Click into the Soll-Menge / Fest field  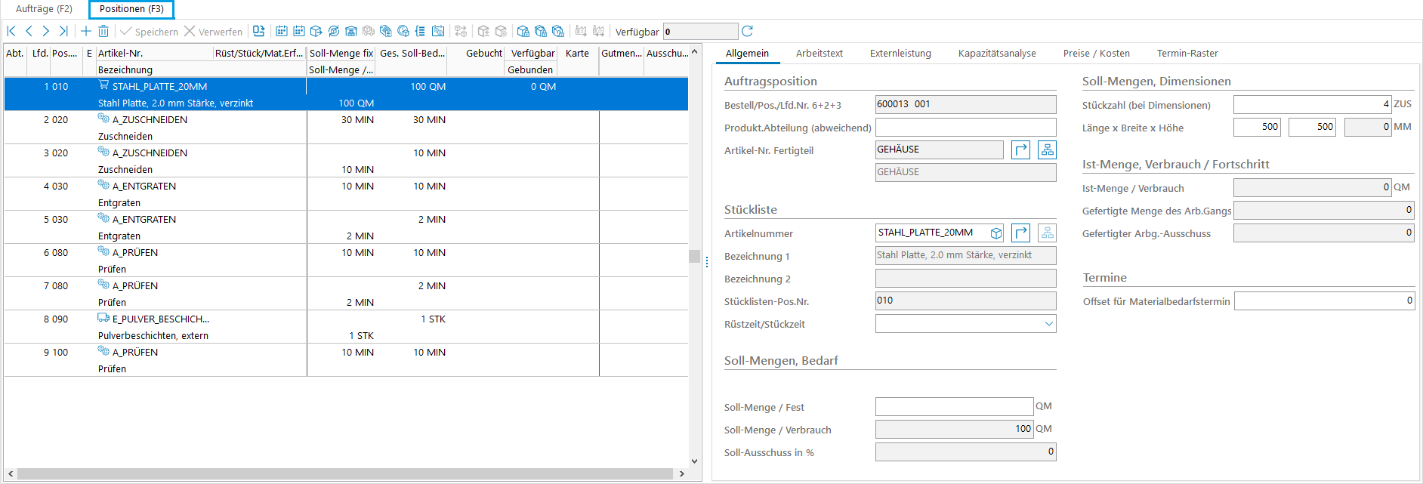click(x=953, y=407)
